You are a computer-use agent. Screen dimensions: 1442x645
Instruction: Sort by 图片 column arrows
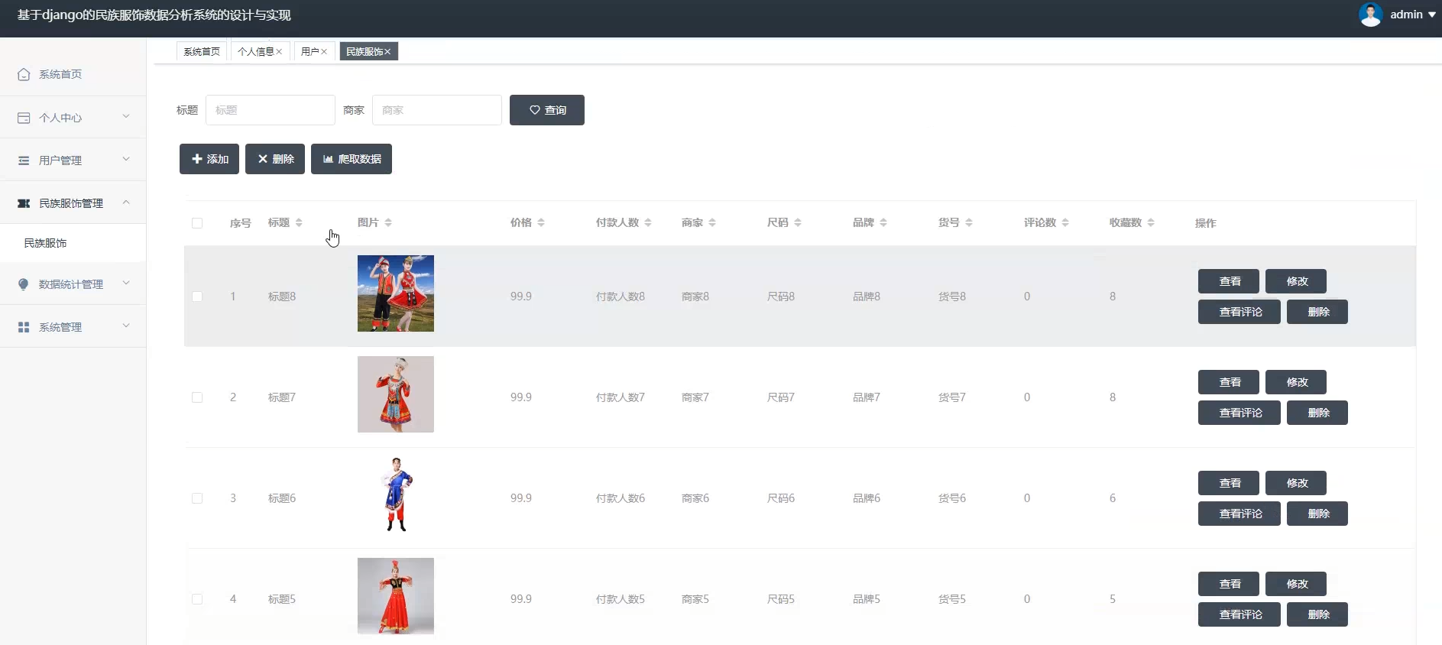(x=388, y=222)
